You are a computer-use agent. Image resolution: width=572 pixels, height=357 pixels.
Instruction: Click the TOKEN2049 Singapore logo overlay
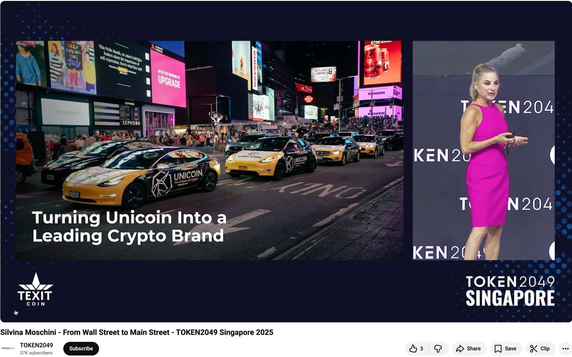(510, 290)
